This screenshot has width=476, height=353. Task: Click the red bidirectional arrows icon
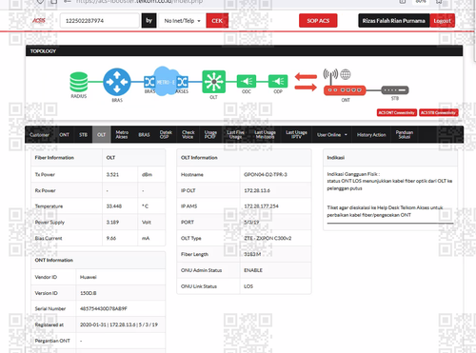coord(306,82)
